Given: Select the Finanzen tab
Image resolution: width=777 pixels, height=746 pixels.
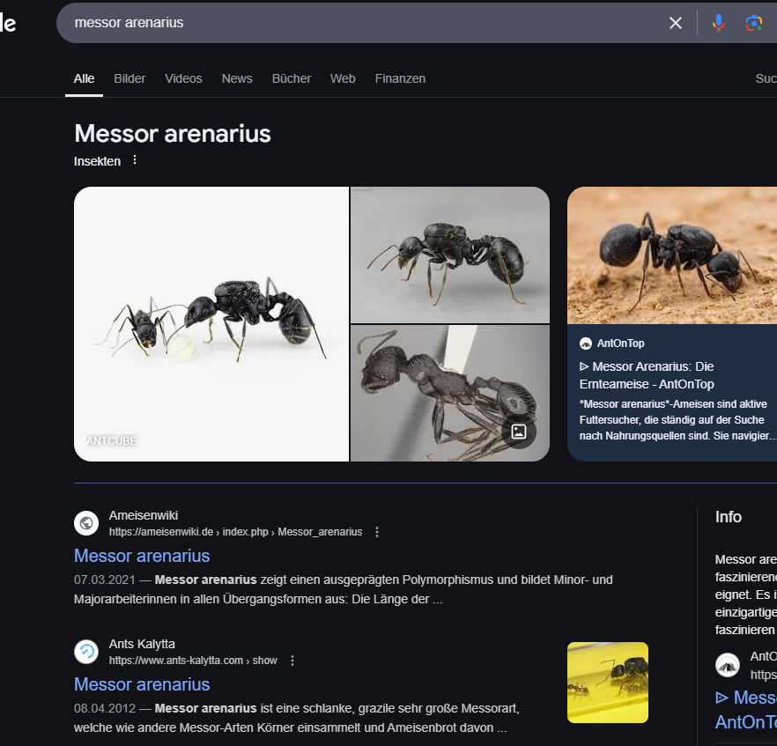Looking at the screenshot, I should pos(400,78).
